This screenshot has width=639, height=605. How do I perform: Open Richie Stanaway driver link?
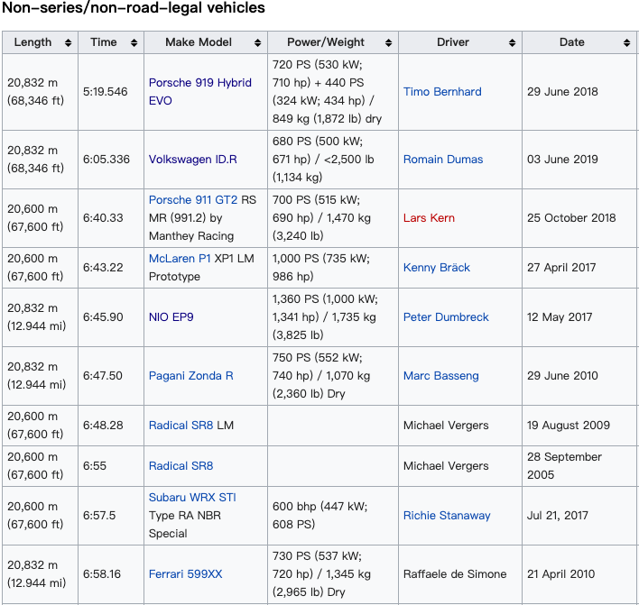(x=447, y=516)
